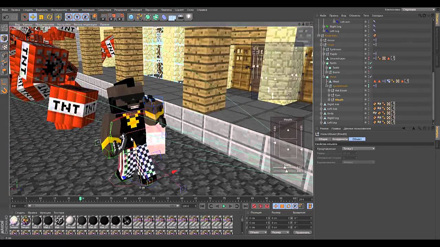Screen dimensions: 440x247
Task: Click the Render View clapperboard icon
Action: [103, 17]
